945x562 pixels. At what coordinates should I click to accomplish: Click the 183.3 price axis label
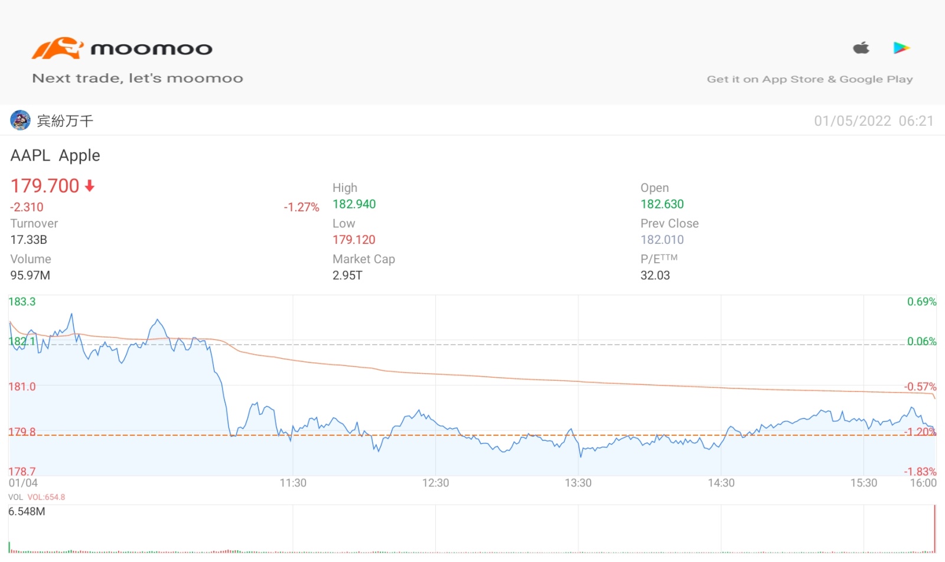[x=22, y=302]
